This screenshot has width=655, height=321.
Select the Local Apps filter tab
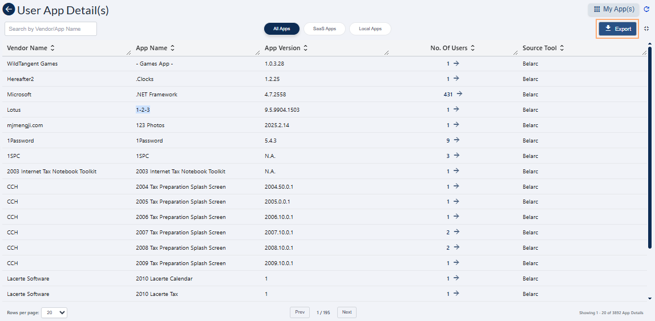(370, 29)
